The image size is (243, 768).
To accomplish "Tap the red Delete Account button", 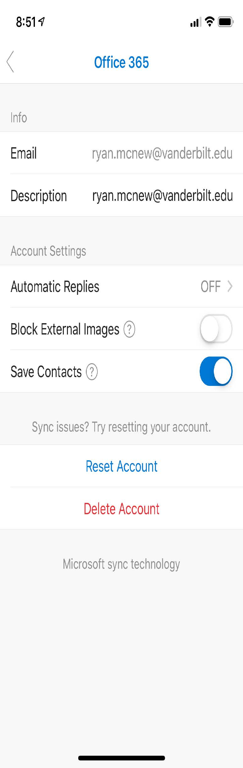I will coord(121,509).
